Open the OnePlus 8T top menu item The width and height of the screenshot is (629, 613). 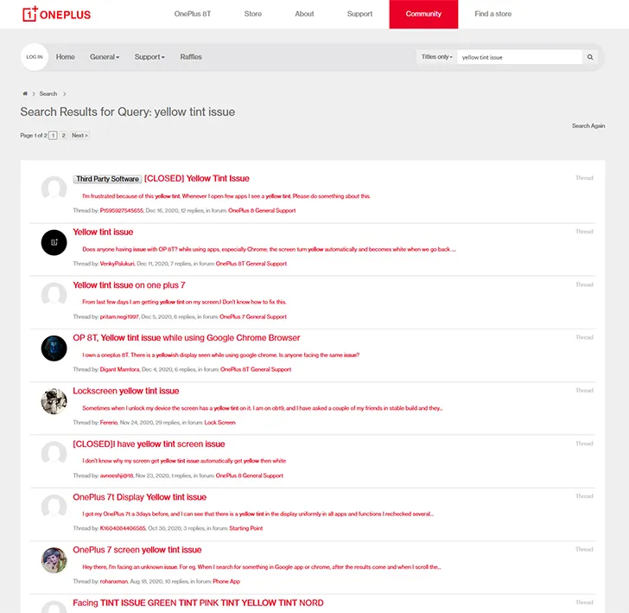point(193,14)
